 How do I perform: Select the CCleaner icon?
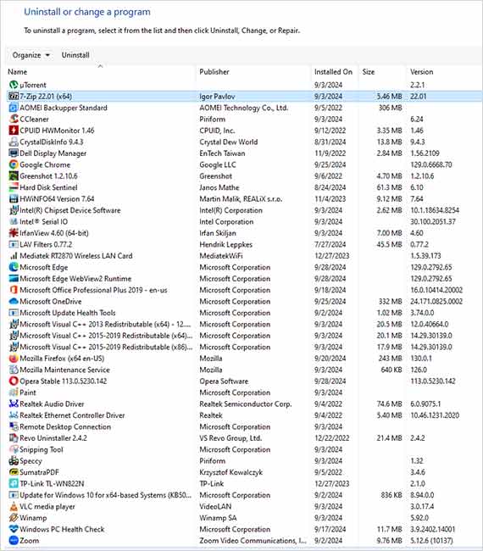(14, 119)
